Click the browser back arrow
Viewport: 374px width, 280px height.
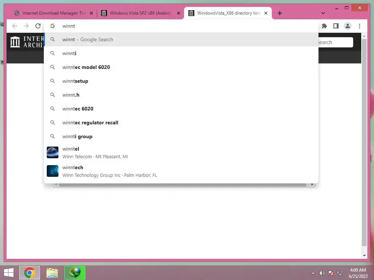pyautogui.click(x=15, y=26)
